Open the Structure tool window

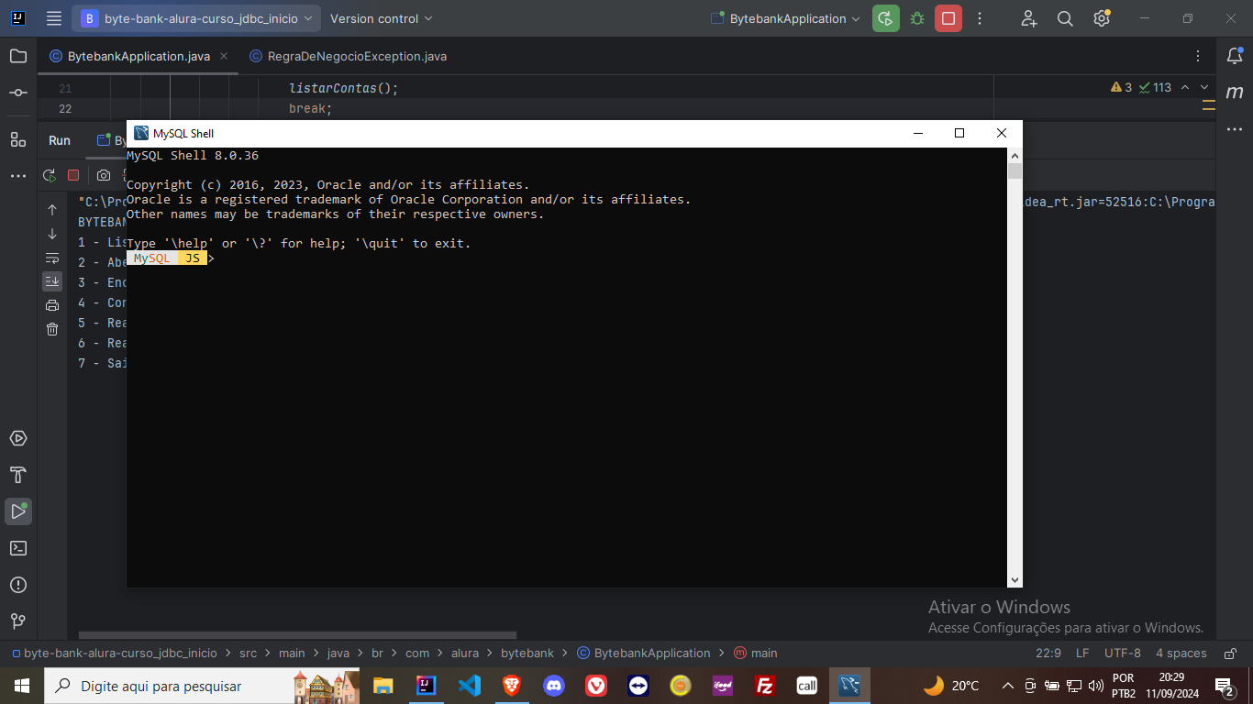coord(18,139)
